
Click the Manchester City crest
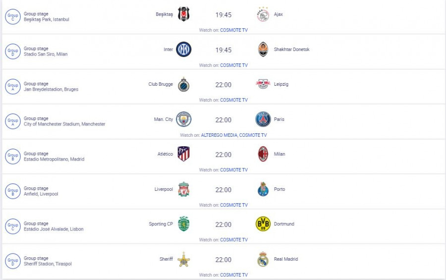point(184,119)
